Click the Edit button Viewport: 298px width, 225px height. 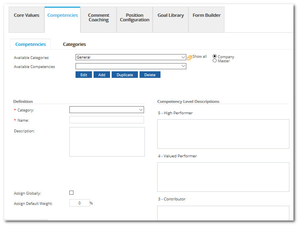point(84,75)
